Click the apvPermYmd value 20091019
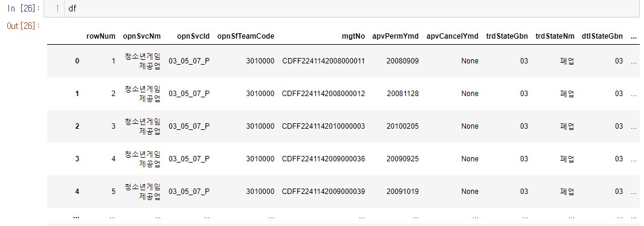Image resolution: width=644 pixels, height=226 pixels. coord(402,192)
